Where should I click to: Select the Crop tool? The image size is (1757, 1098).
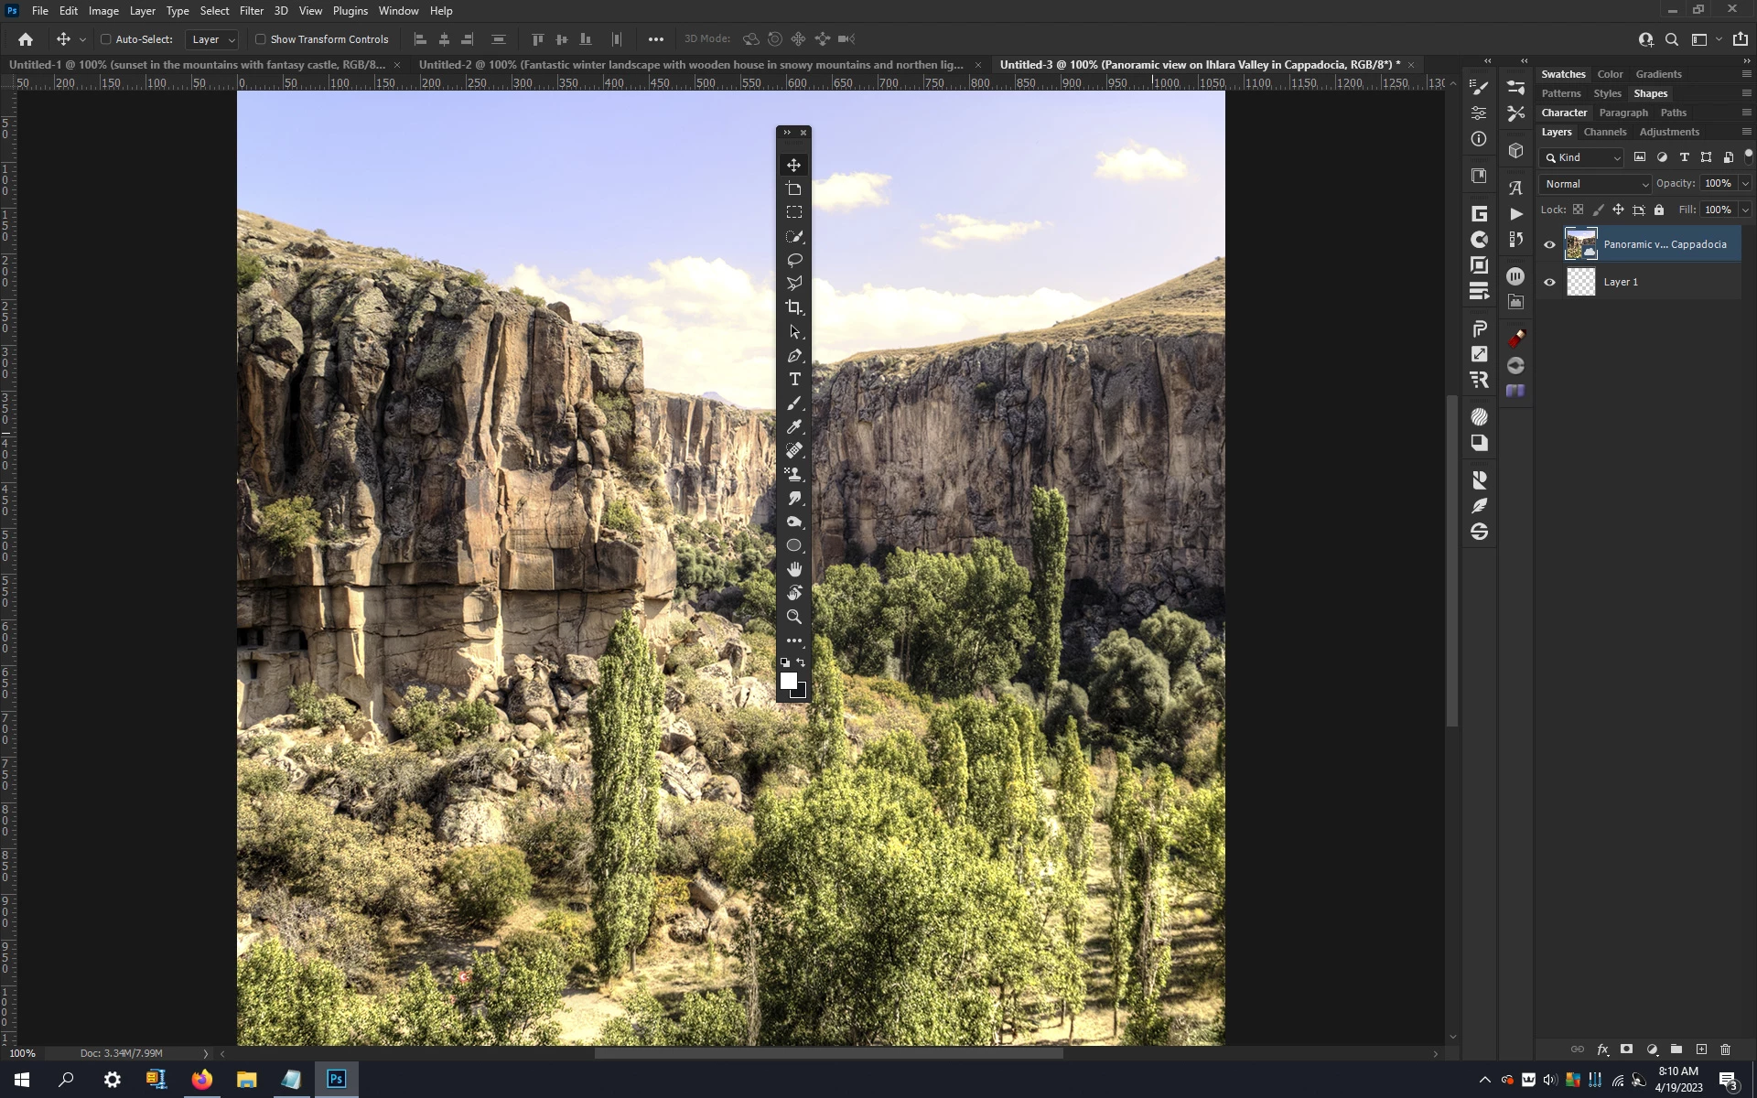point(793,307)
